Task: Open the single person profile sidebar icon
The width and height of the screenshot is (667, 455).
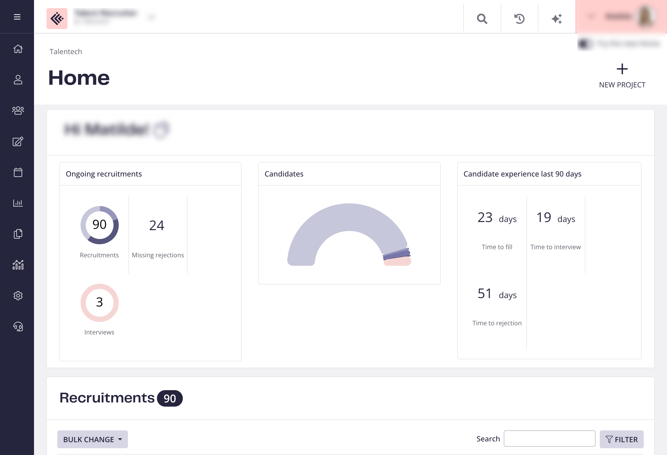Action: pyautogui.click(x=18, y=80)
